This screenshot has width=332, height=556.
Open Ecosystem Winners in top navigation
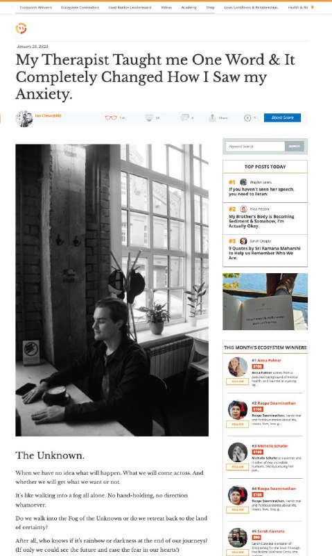(35, 8)
